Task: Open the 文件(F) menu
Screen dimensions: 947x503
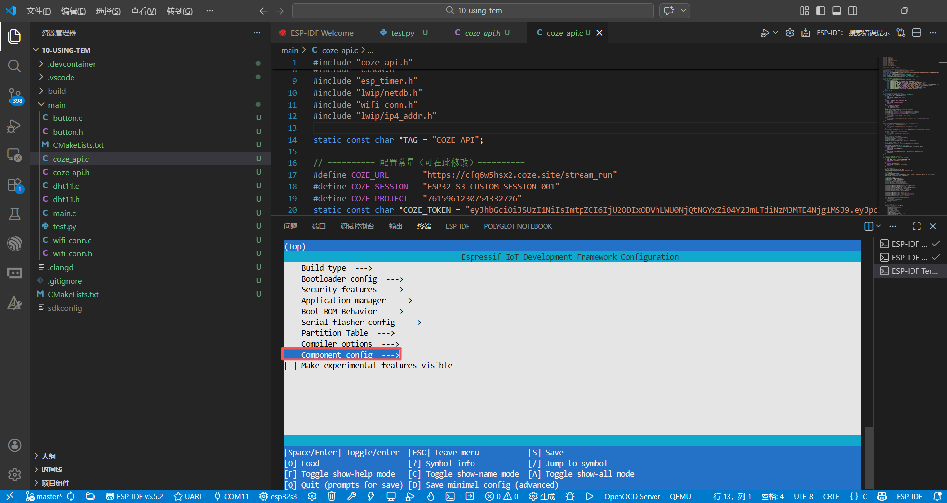Action: coord(38,11)
